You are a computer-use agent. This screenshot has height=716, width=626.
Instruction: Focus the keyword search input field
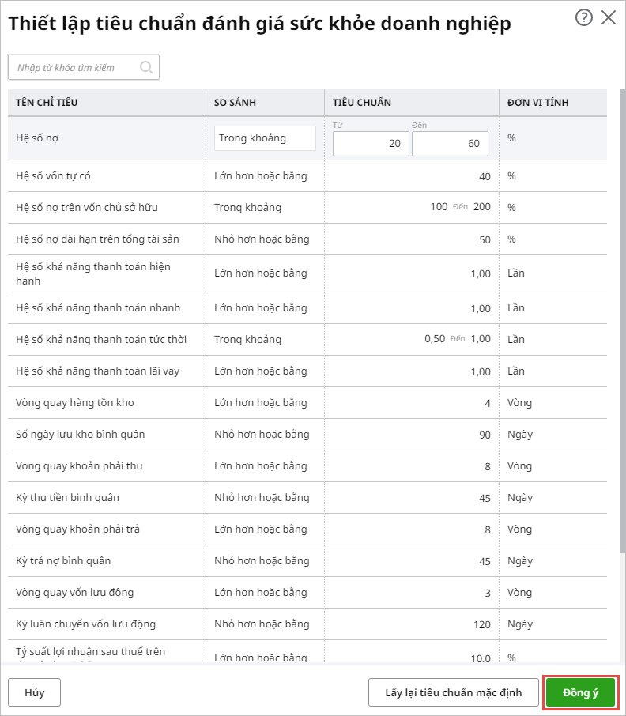(75, 68)
